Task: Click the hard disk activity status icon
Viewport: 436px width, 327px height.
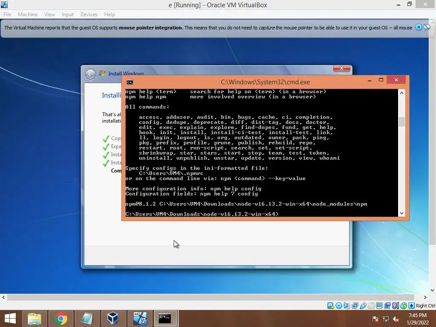Action: coord(330,306)
